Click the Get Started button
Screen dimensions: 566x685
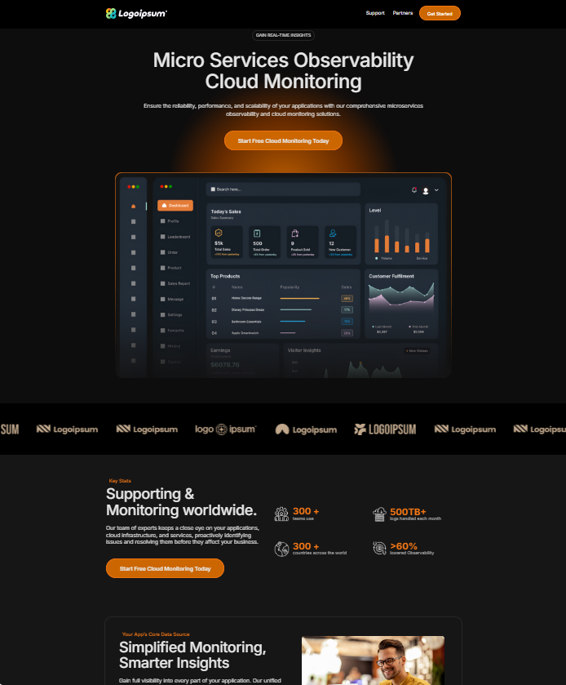440,14
